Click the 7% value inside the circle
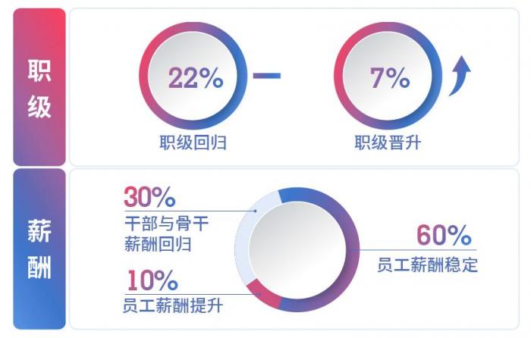This screenshot has width=531, height=338. 389,78
